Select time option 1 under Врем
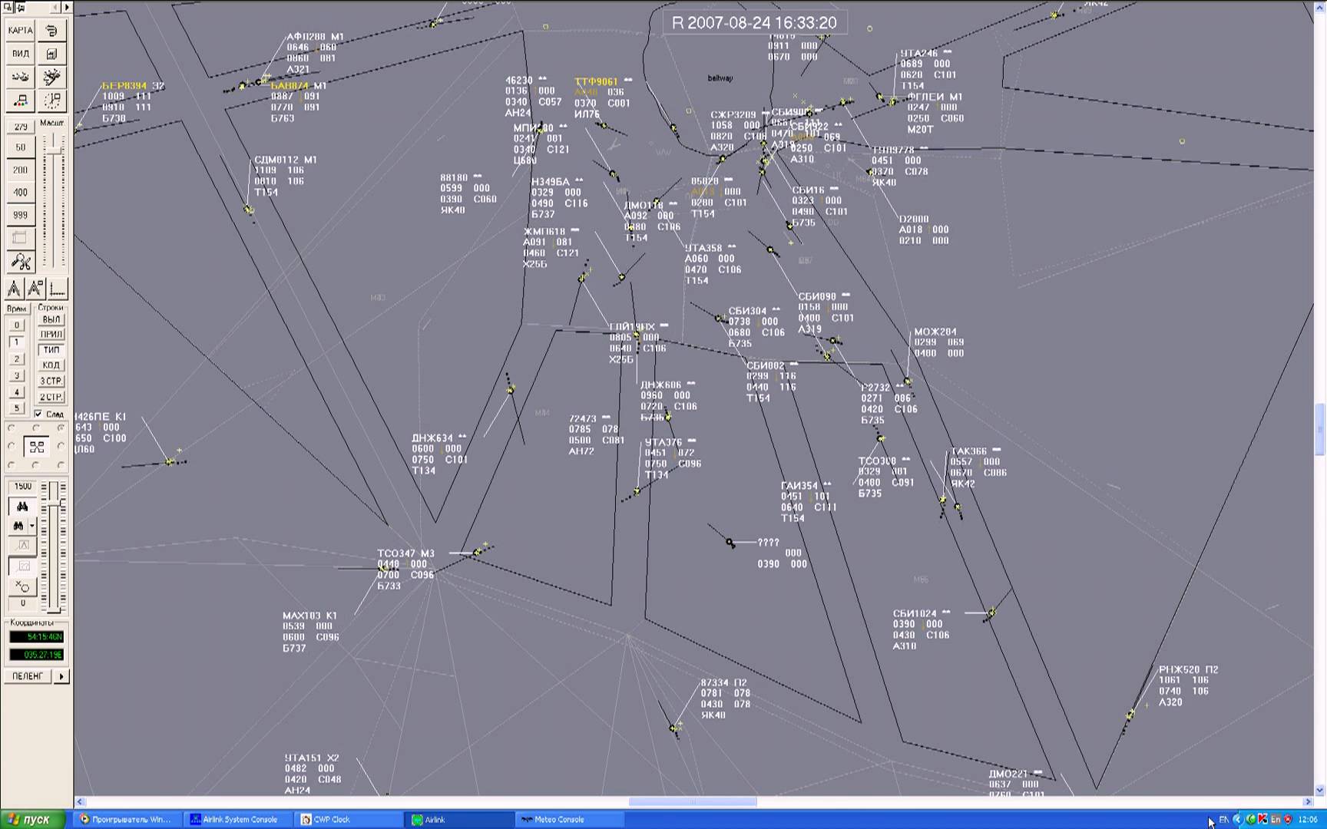Image resolution: width=1327 pixels, height=829 pixels. point(17,342)
